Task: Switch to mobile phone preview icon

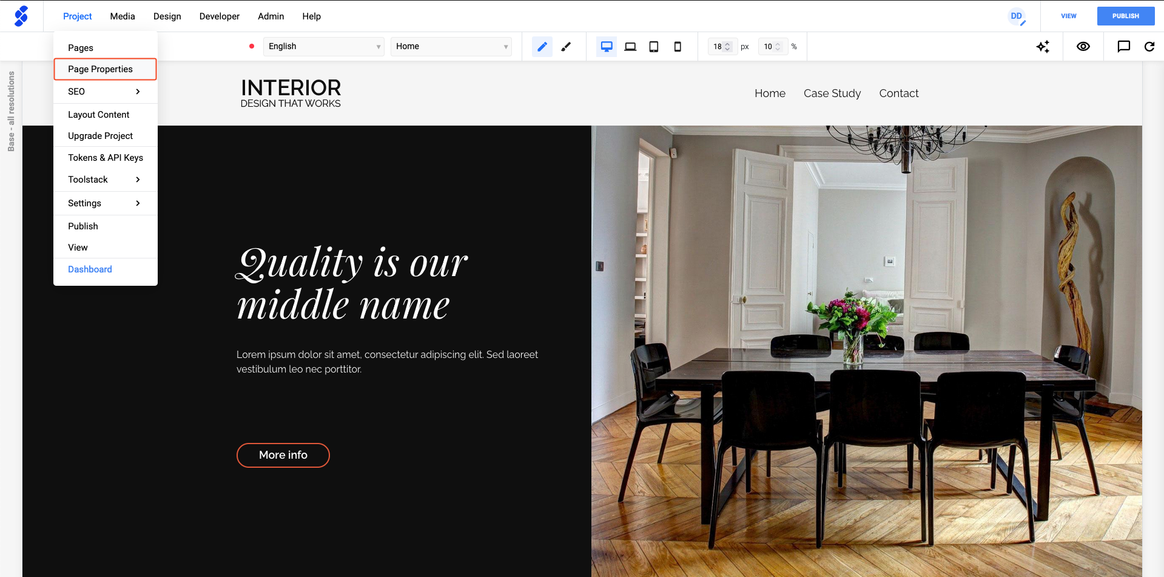Action: click(x=678, y=46)
